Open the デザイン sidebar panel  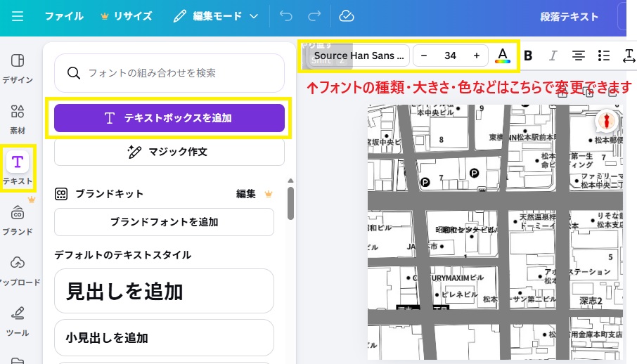pos(18,67)
